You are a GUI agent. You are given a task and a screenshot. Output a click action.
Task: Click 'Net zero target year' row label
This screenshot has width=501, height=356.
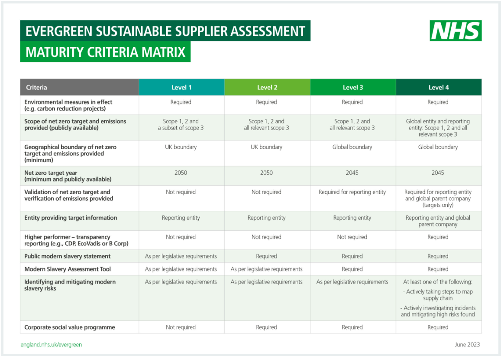click(x=68, y=176)
